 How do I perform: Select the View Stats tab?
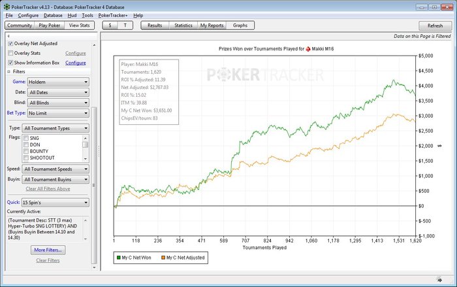pyautogui.click(x=79, y=25)
